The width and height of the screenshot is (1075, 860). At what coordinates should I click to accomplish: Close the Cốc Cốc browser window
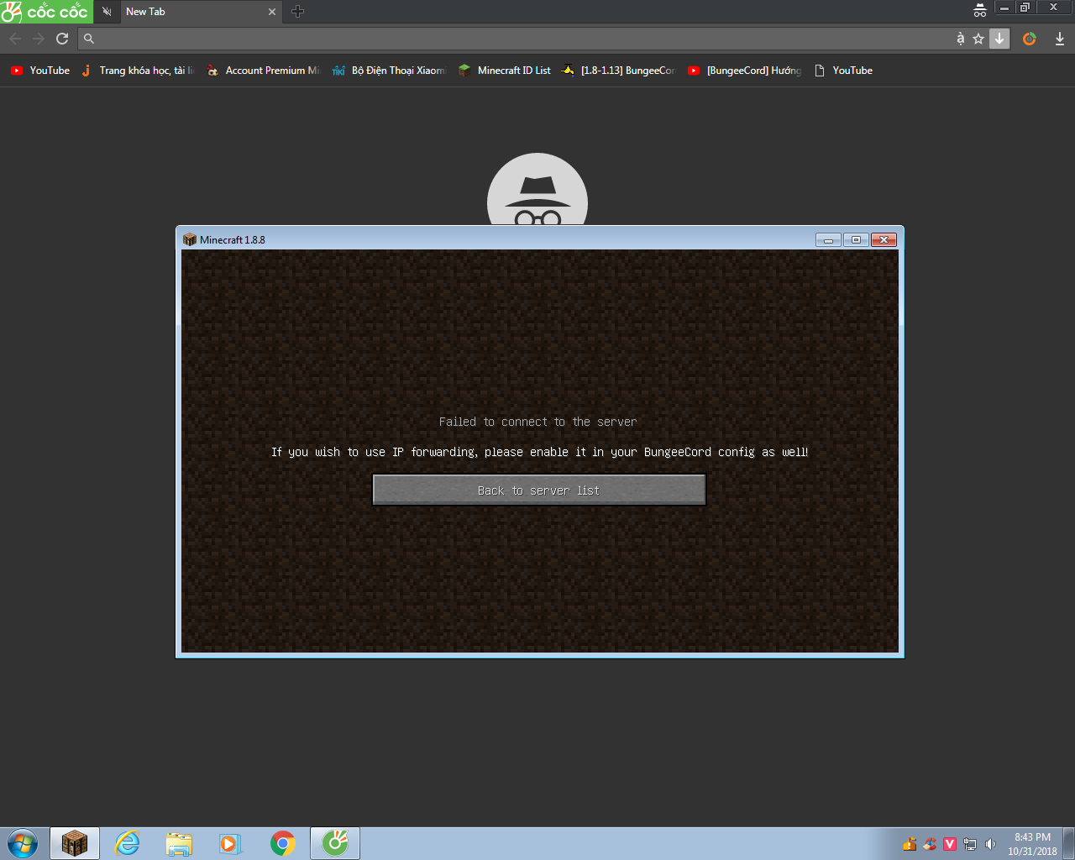pos(1054,8)
